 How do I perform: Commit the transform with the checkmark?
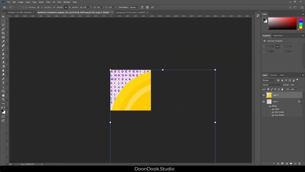coord(152,7)
